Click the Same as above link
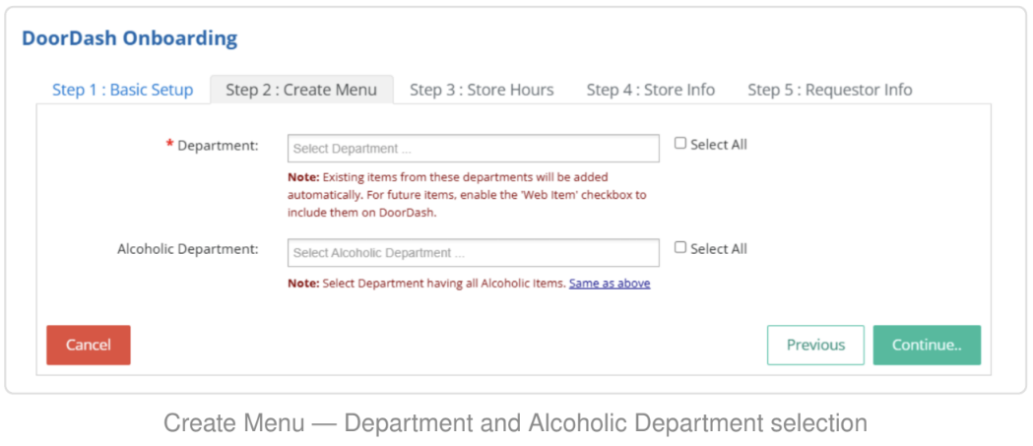The height and width of the screenshot is (446, 1033). tap(610, 284)
